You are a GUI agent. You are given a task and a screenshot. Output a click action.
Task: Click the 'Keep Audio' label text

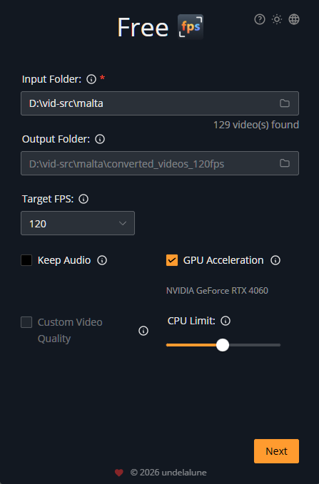pos(64,260)
